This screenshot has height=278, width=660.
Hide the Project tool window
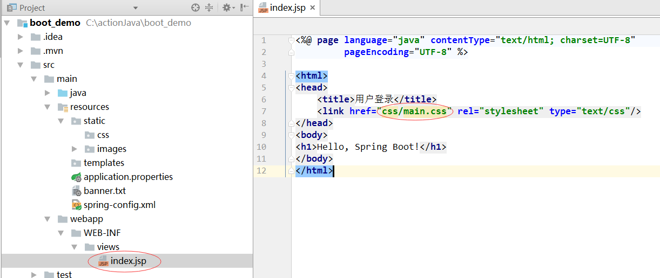245,8
